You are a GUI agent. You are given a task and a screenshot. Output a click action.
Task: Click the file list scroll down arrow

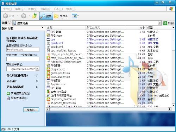click(174, 105)
